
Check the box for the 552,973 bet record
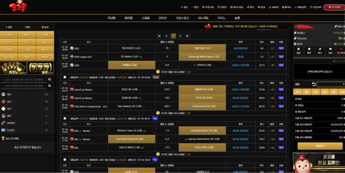tap(65, 77)
